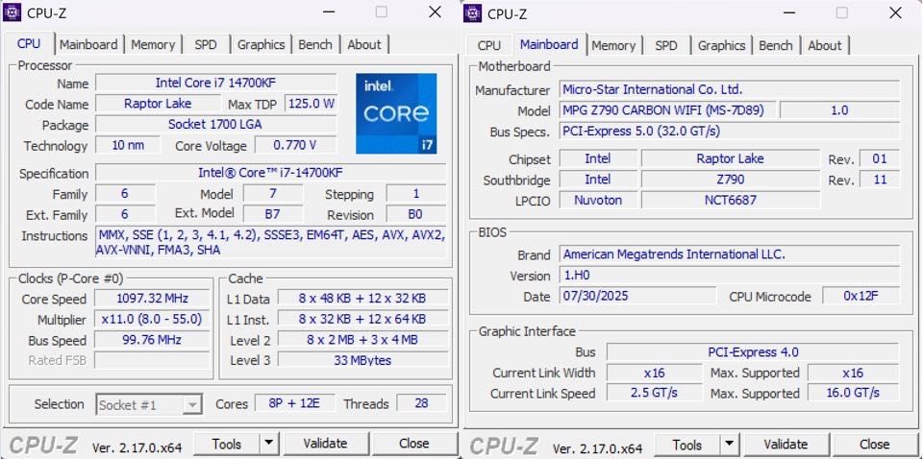Click the Multiplier value x11.0 (8.0 - 55.0)
923x459 pixels.
tap(152, 320)
